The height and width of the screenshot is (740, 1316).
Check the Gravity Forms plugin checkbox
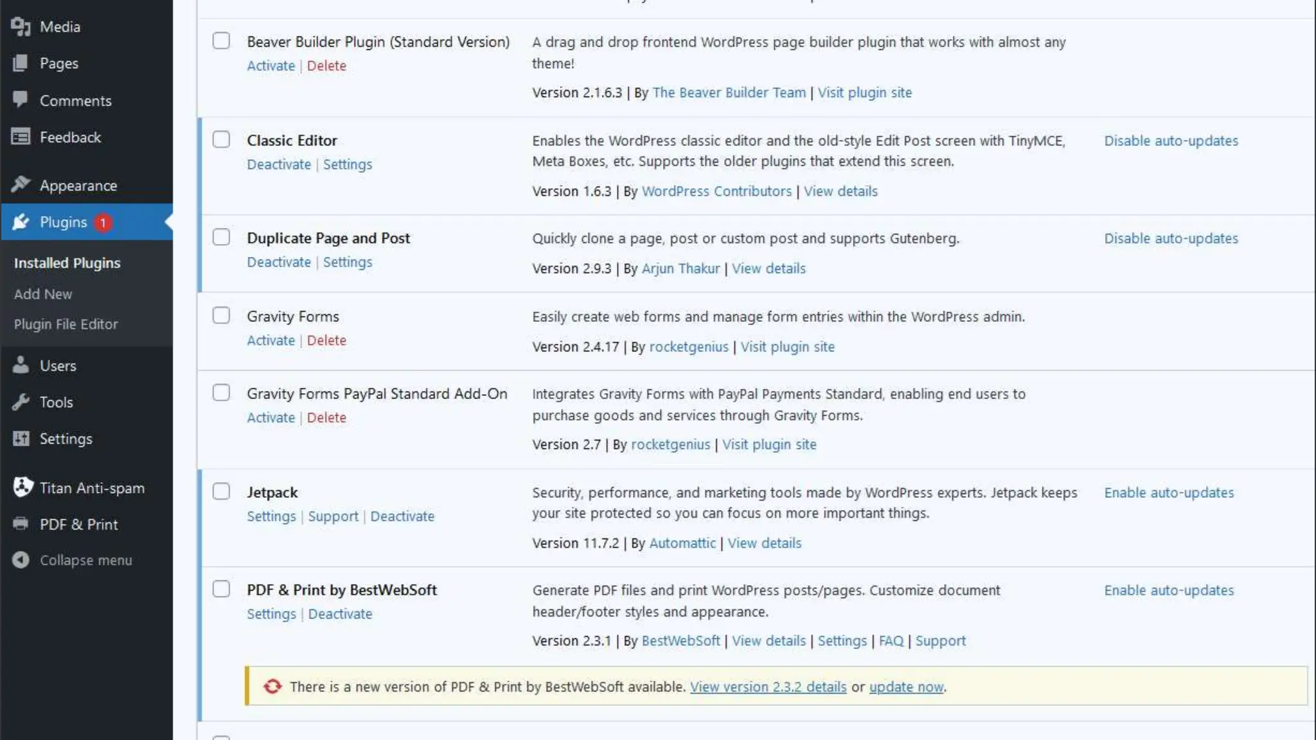pos(221,315)
